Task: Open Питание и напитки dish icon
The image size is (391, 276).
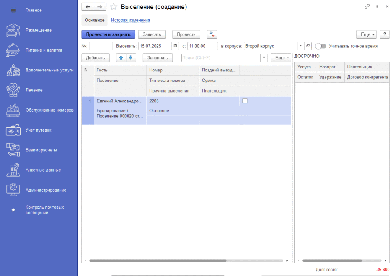Action: pyautogui.click(x=13, y=50)
